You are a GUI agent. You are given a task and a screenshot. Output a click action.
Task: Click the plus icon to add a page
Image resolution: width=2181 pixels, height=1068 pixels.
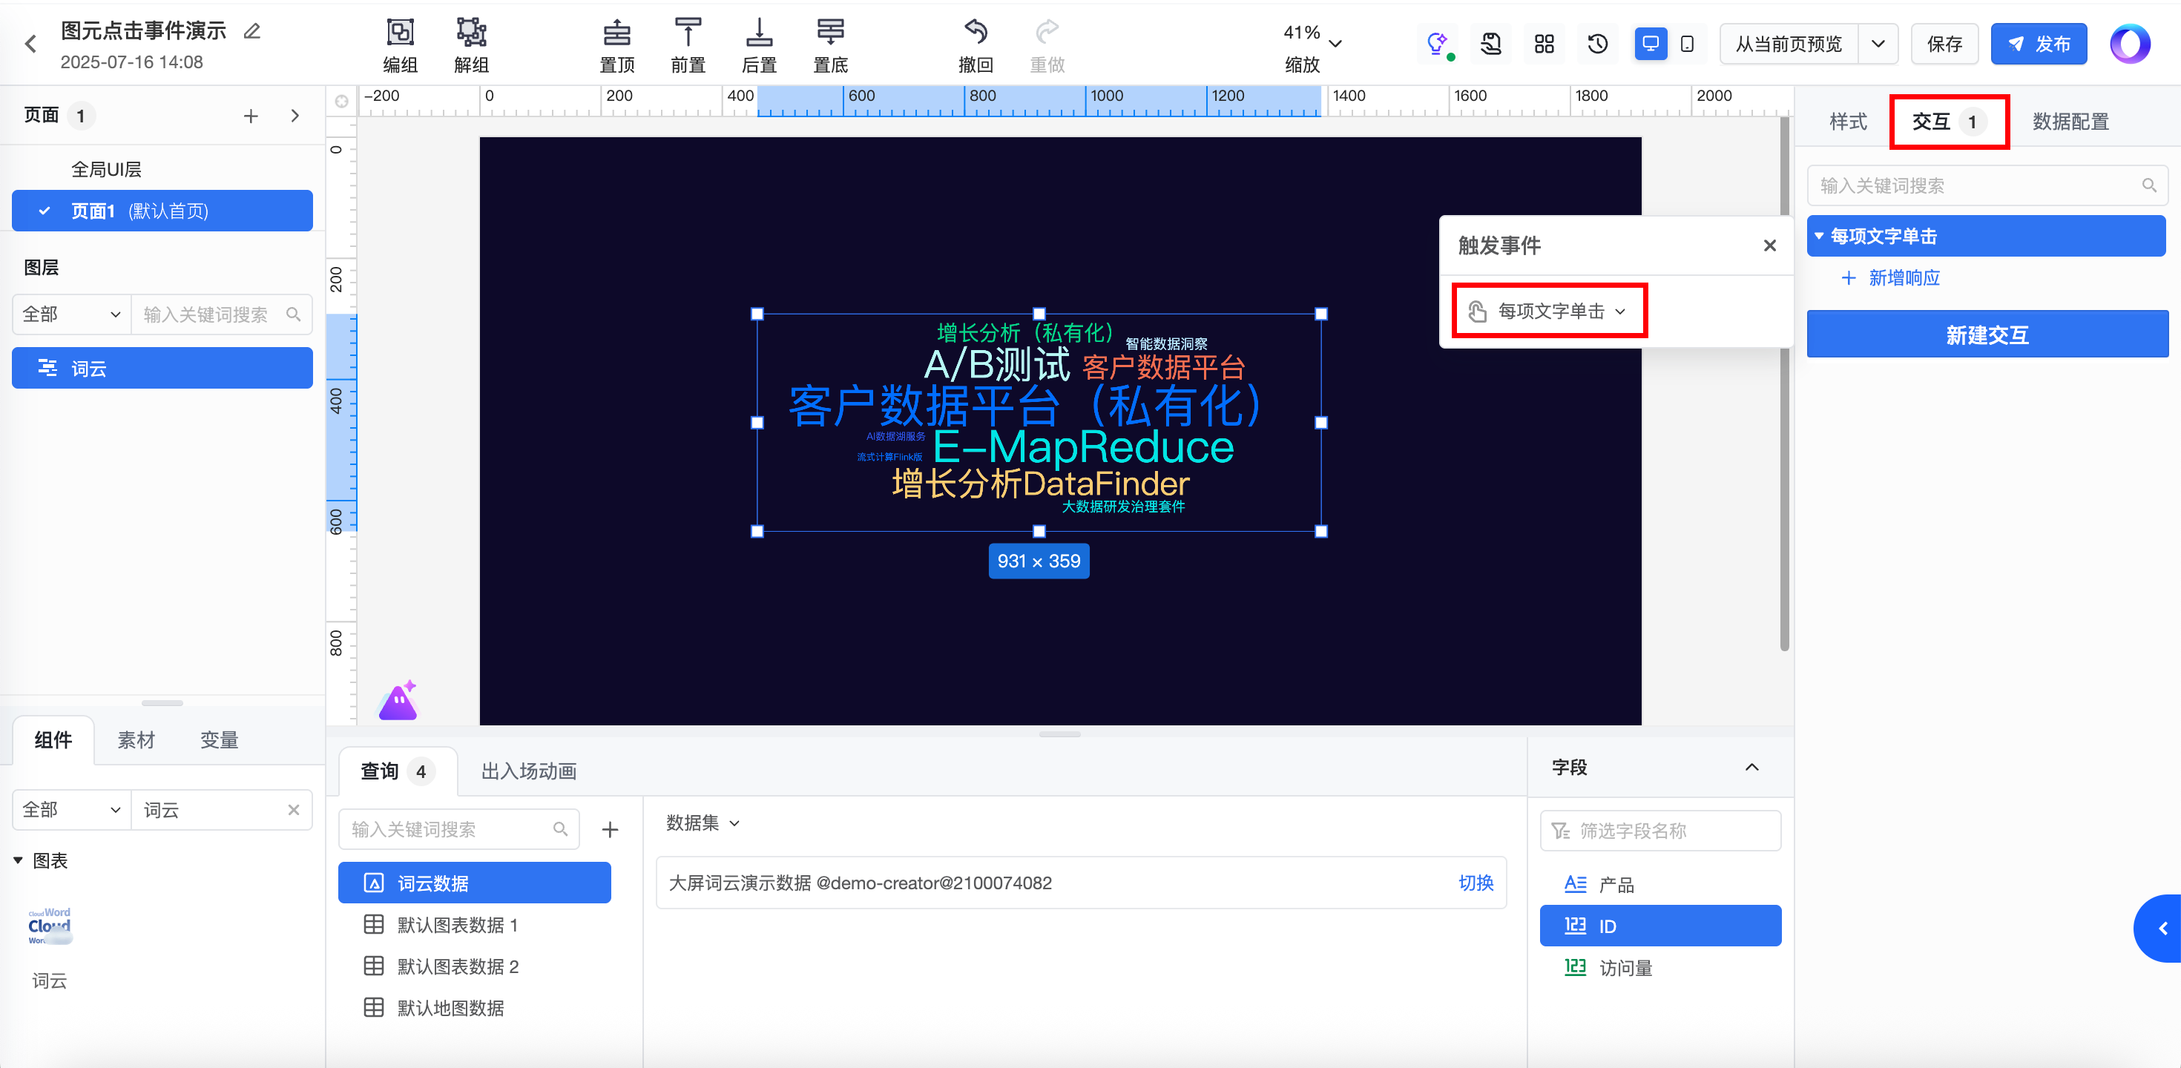(251, 116)
